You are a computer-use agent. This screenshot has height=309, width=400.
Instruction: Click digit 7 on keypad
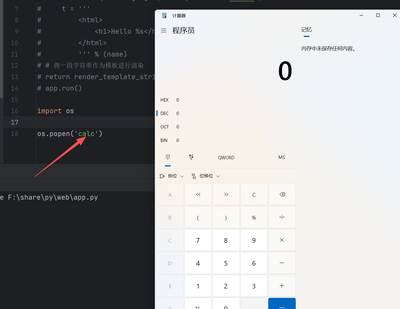click(x=198, y=240)
